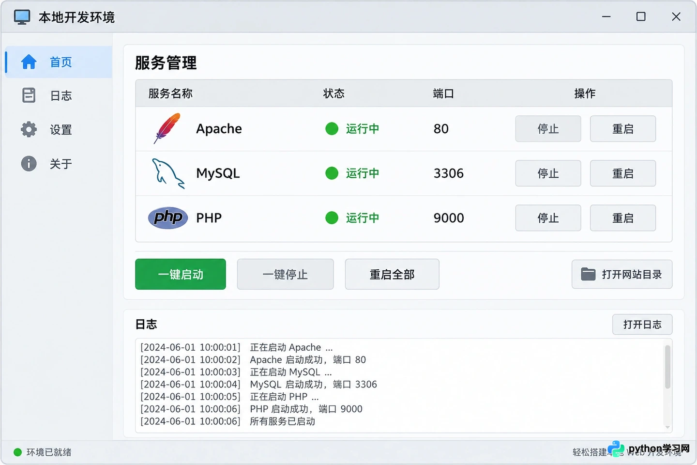Click the Apache feather logo
This screenshot has width=697, height=465.
[x=167, y=128]
